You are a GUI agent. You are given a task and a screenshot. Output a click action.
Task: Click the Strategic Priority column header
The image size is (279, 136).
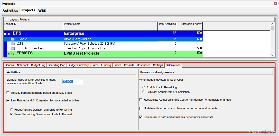tap(190, 26)
